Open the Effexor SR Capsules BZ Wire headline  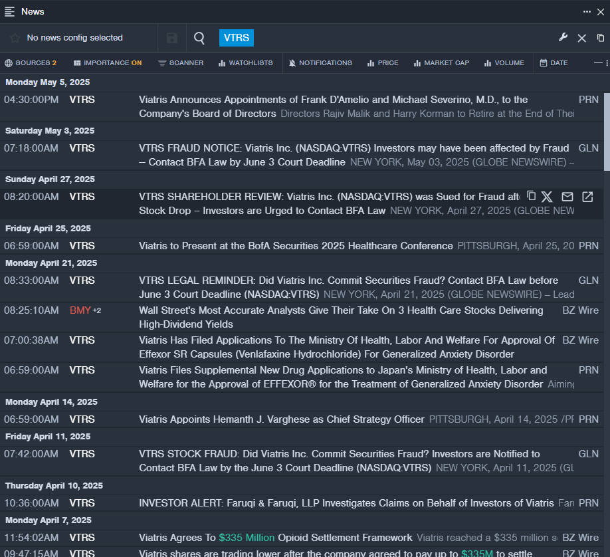[347, 347]
